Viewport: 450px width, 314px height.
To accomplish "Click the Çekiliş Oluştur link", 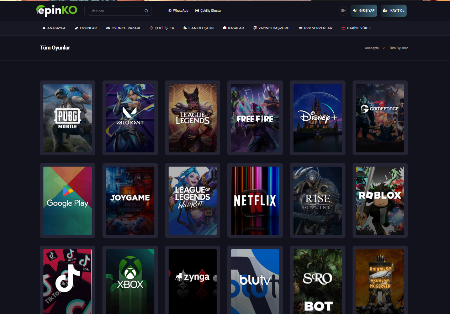I will 208,11.
